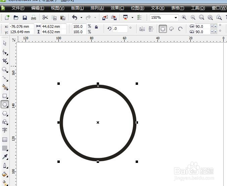Viewport: 227px width, 186px height.
Task: Click the object height field 44.632 mm
Action: click(x=54, y=32)
